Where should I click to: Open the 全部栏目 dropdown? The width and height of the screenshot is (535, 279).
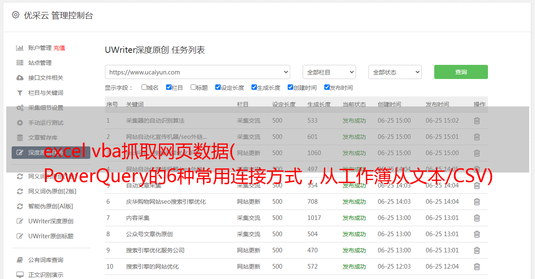click(329, 72)
